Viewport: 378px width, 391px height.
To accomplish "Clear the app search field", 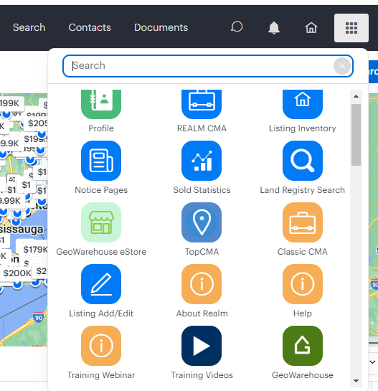I will 342,66.
